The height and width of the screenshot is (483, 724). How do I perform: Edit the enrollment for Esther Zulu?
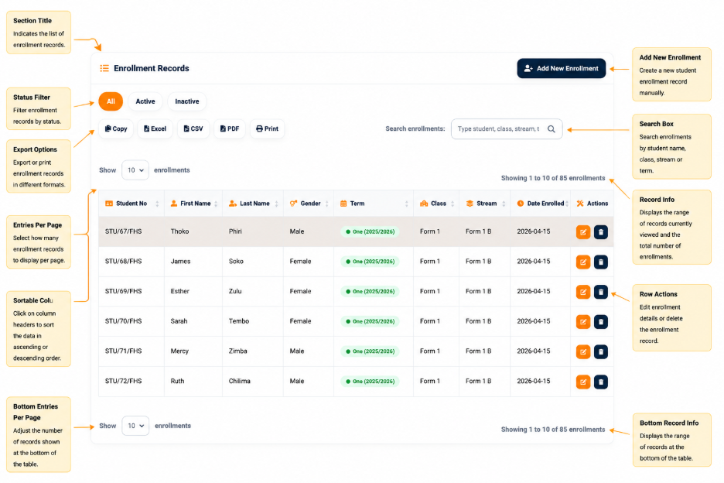point(583,292)
